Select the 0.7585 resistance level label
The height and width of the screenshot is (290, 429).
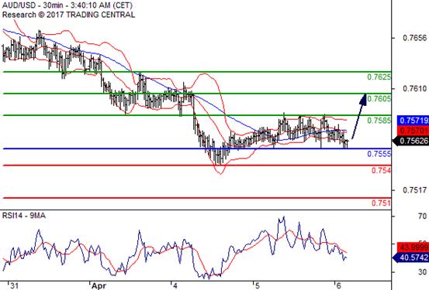pyautogui.click(x=379, y=121)
